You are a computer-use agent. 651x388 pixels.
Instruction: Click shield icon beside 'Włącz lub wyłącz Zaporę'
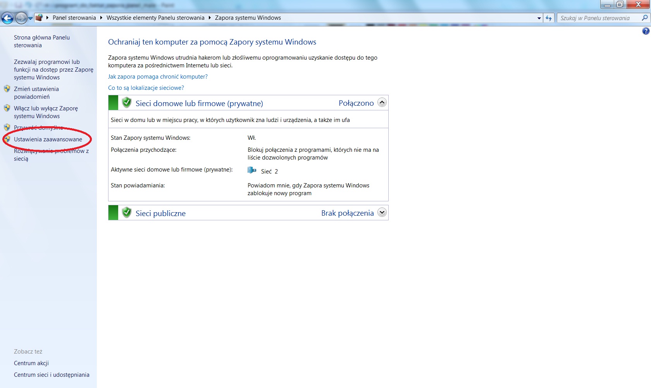pyautogui.click(x=7, y=108)
